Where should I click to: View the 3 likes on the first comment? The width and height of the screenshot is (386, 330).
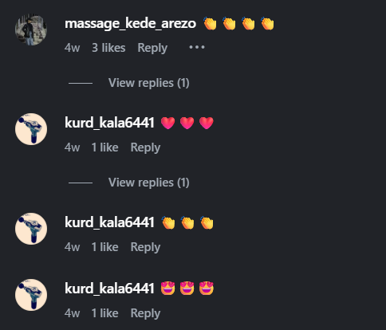point(108,48)
